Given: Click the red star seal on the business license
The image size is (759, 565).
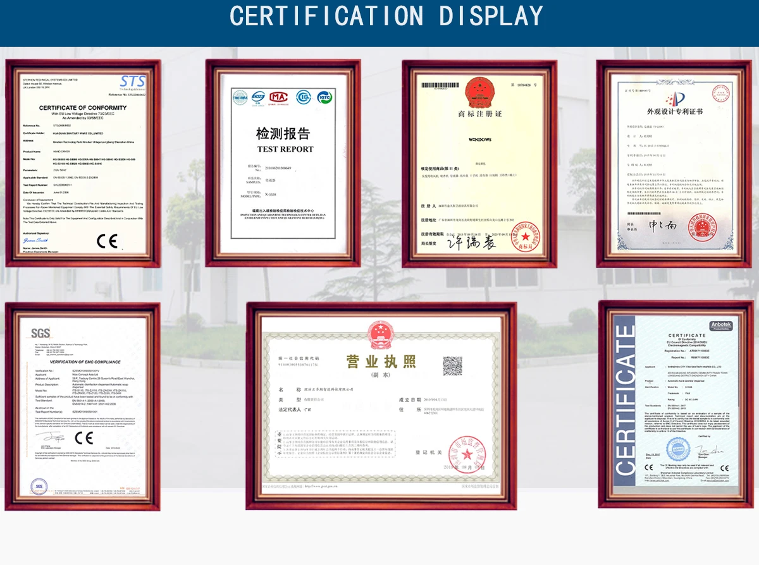Looking at the screenshot, I should [467, 454].
